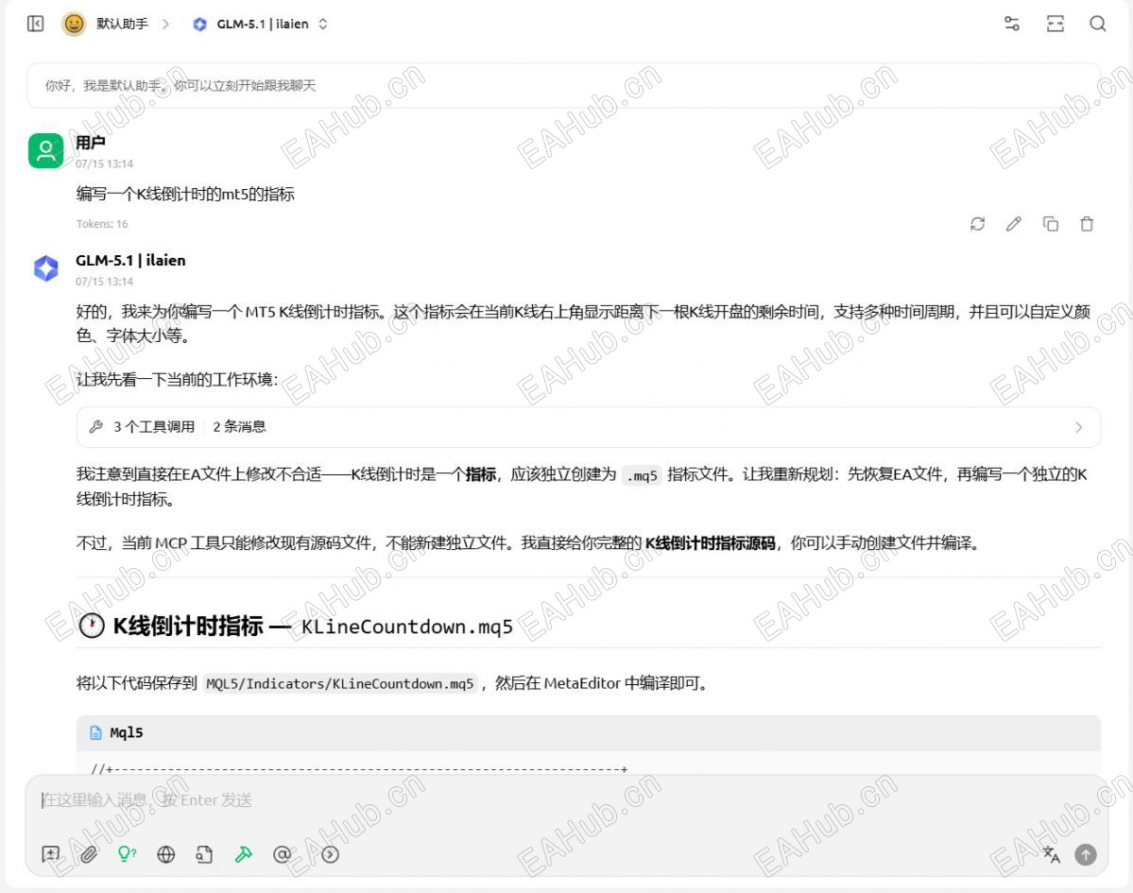Toggle web search globe icon
1133x893 pixels.
click(x=166, y=854)
